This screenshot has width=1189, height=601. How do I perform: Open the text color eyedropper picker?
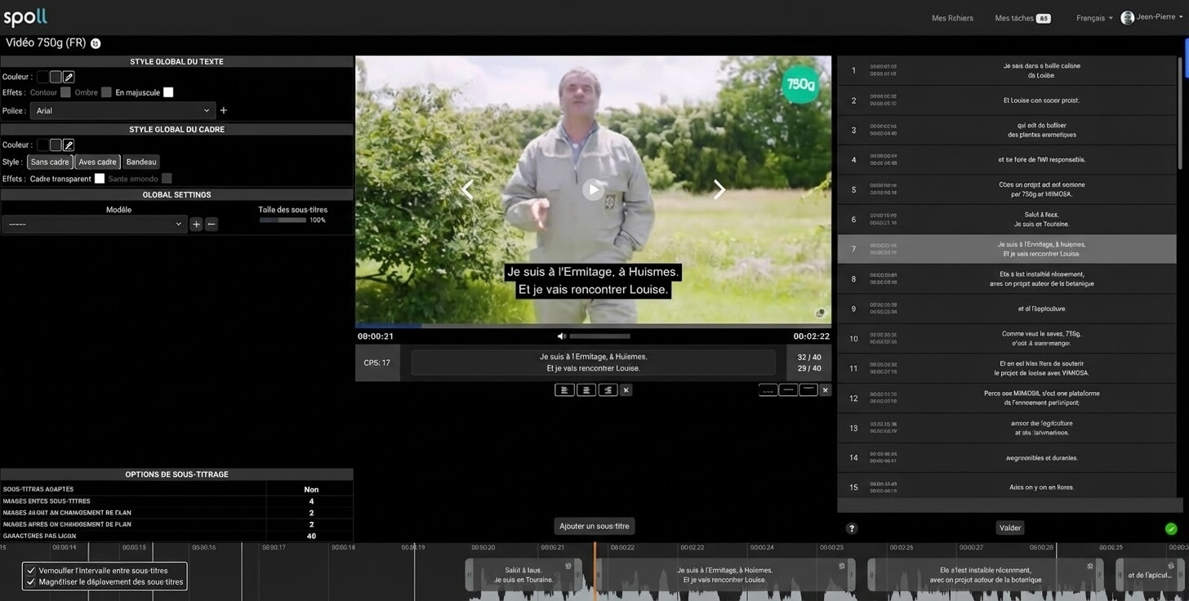click(69, 77)
